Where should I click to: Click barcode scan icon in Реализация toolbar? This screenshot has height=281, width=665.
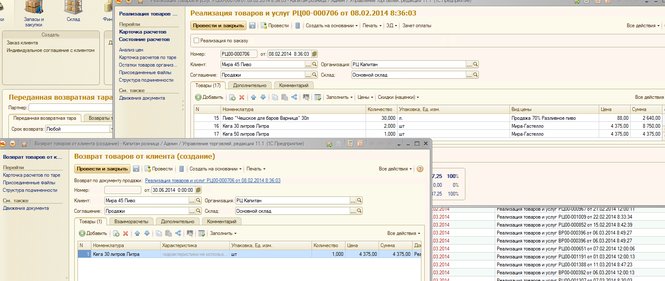pos(306,97)
